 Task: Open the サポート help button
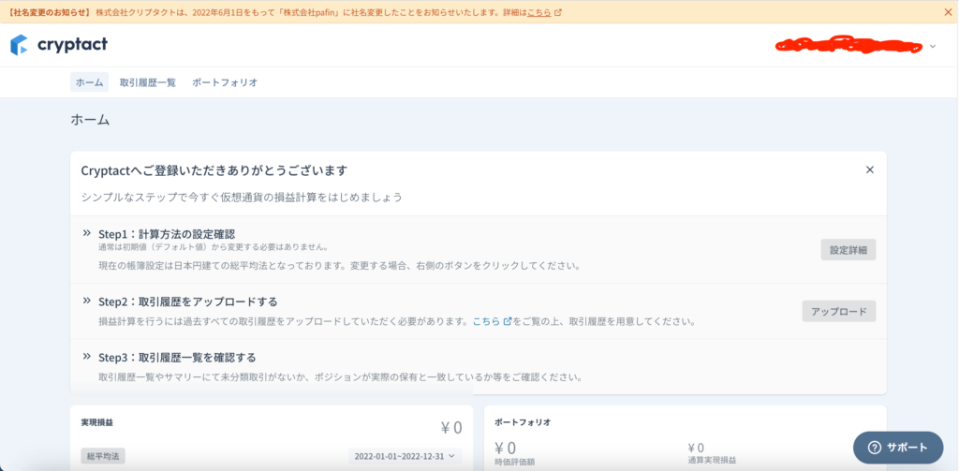point(898,448)
